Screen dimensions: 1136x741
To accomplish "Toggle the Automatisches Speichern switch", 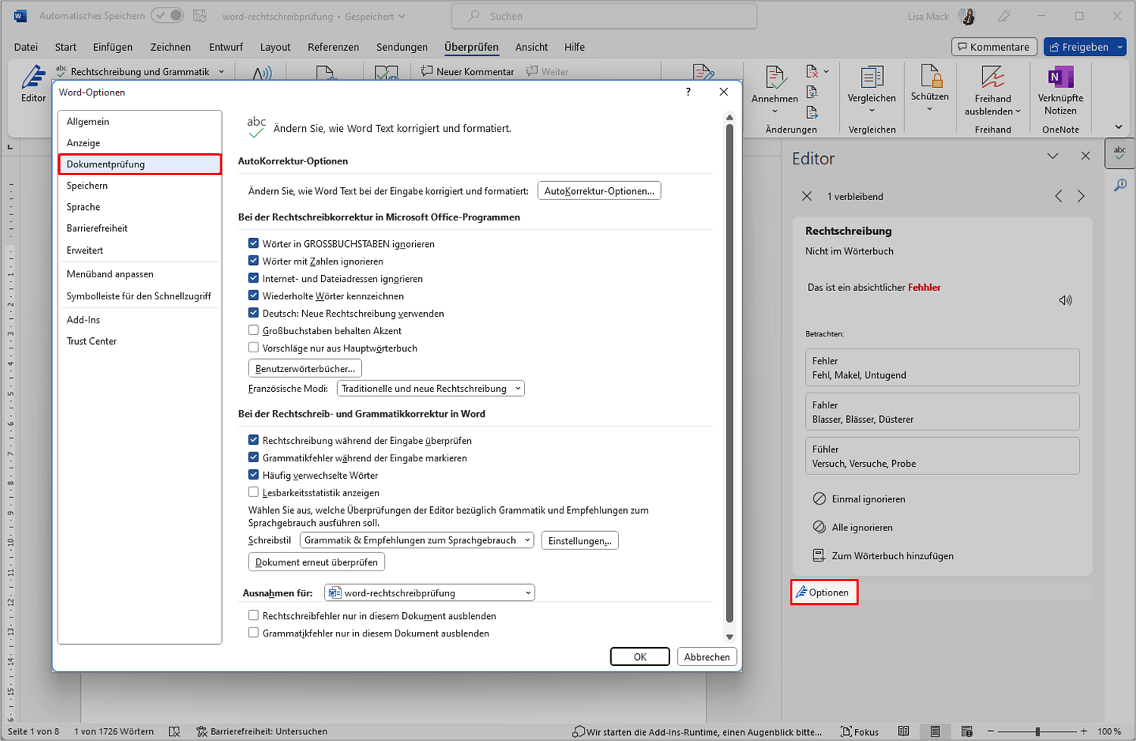I will pyautogui.click(x=167, y=15).
